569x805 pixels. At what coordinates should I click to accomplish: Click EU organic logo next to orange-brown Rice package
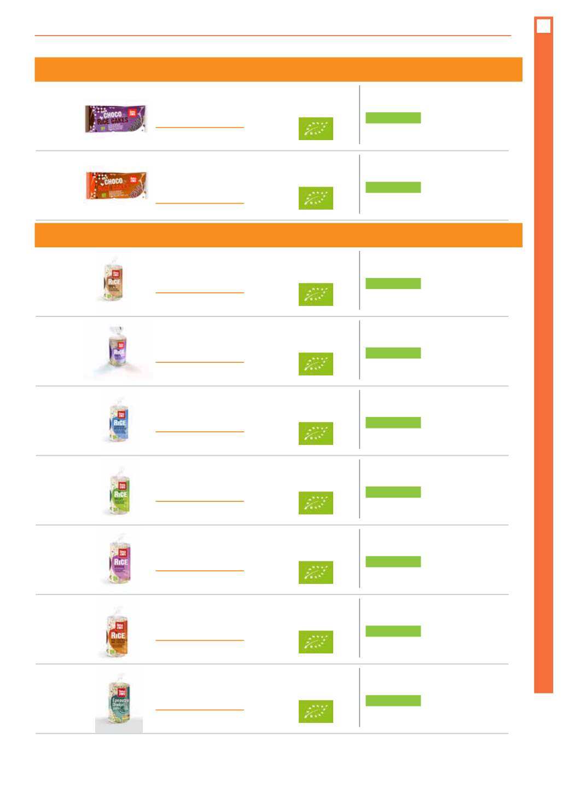316,642
